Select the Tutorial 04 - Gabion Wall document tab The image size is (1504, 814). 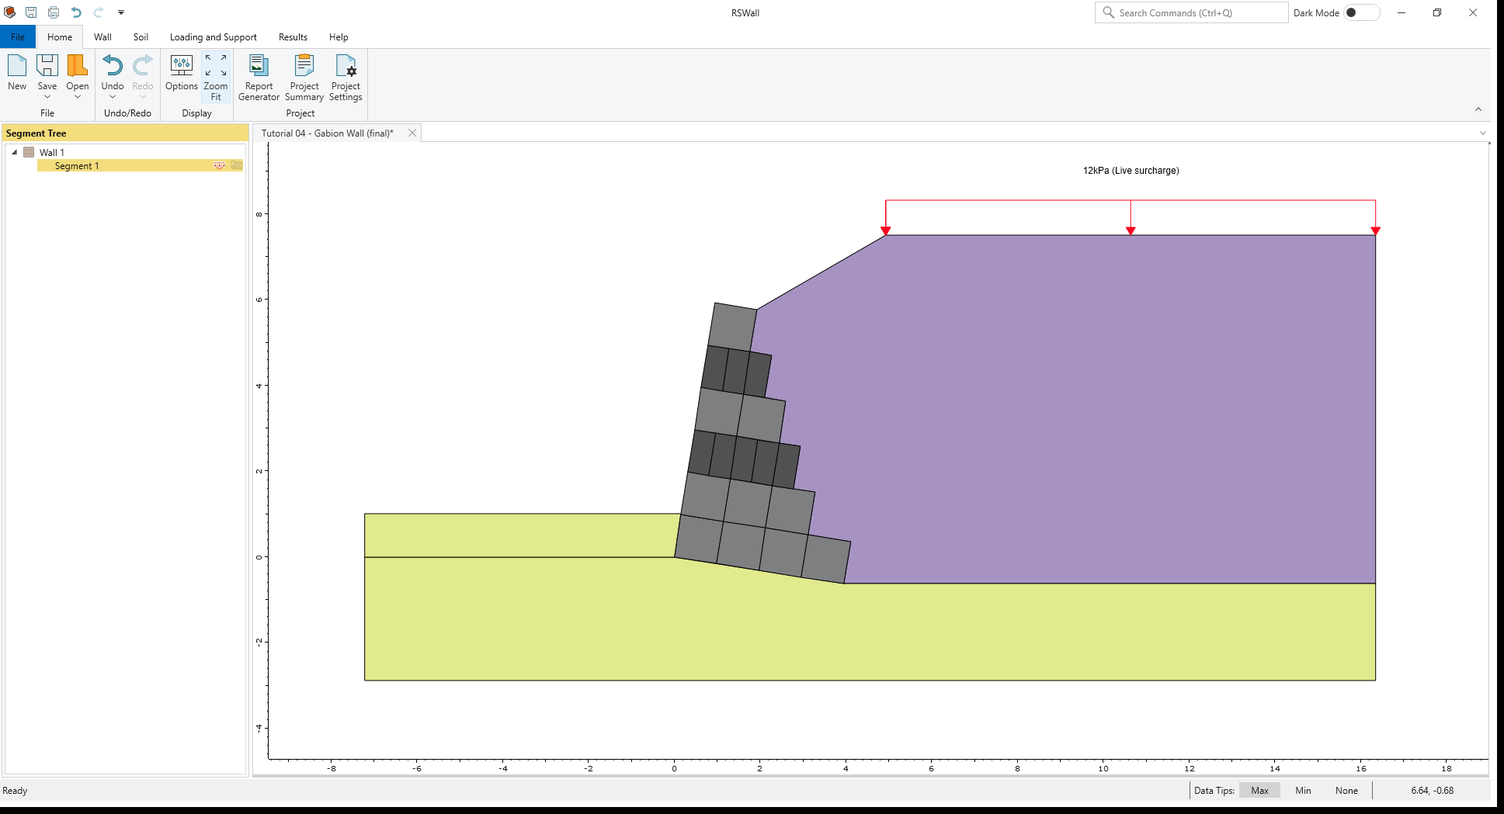(x=327, y=133)
